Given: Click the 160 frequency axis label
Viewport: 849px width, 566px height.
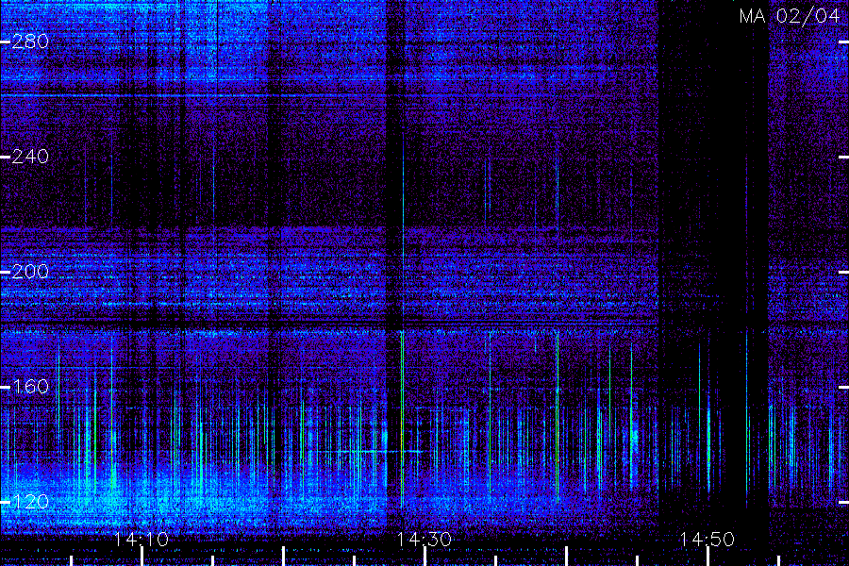Looking at the screenshot, I should coord(30,387).
